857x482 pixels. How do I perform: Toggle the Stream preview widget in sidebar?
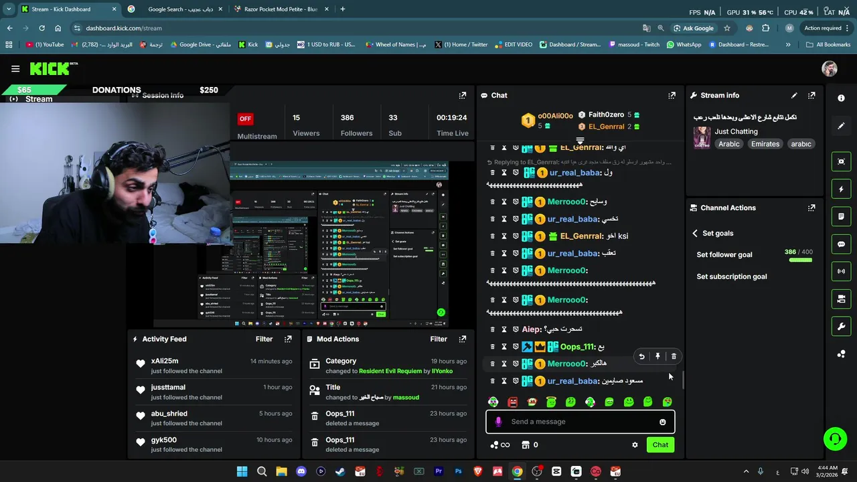[x=841, y=161]
